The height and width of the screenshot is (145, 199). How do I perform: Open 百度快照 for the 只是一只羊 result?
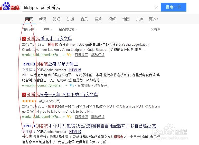(x=81, y=117)
